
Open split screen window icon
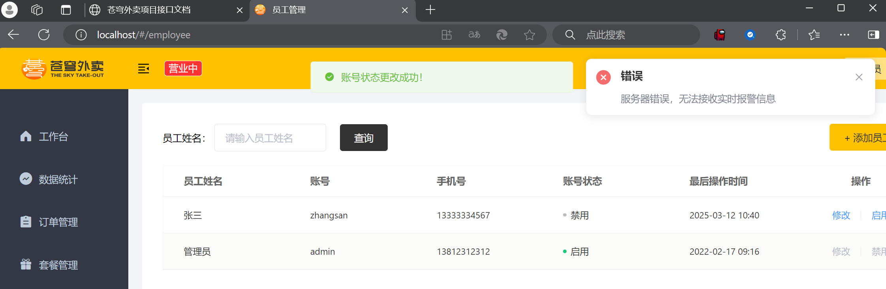coord(873,35)
